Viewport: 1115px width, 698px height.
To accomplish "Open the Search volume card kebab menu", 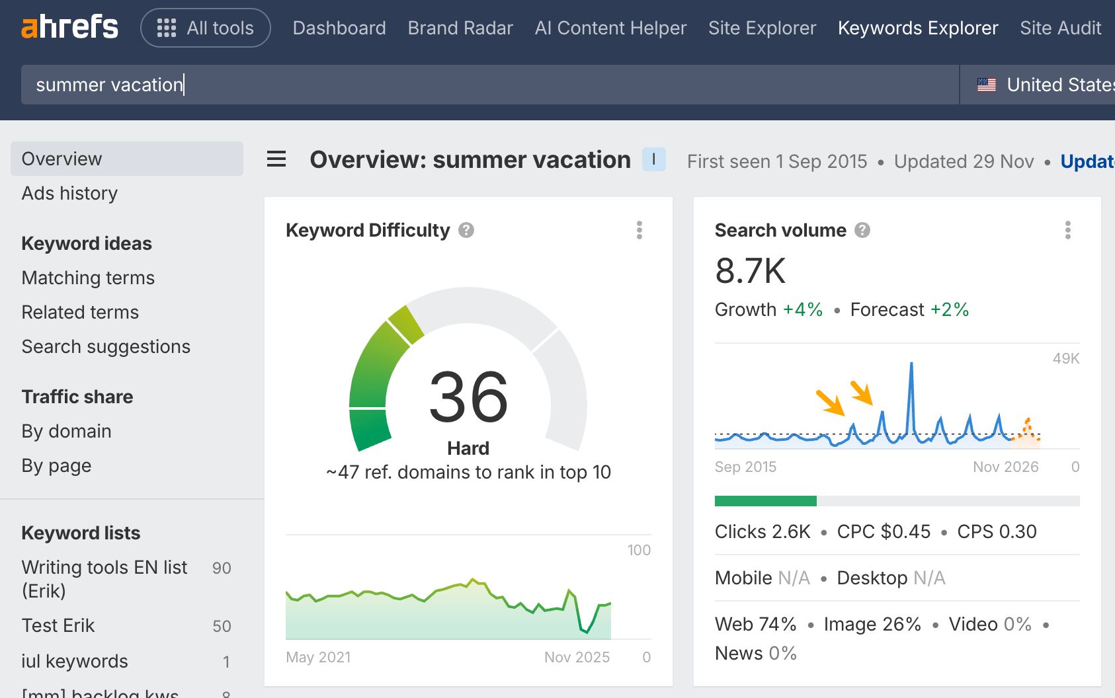I will click(1067, 231).
